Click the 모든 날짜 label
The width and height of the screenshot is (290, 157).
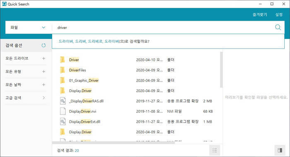pos(13,85)
